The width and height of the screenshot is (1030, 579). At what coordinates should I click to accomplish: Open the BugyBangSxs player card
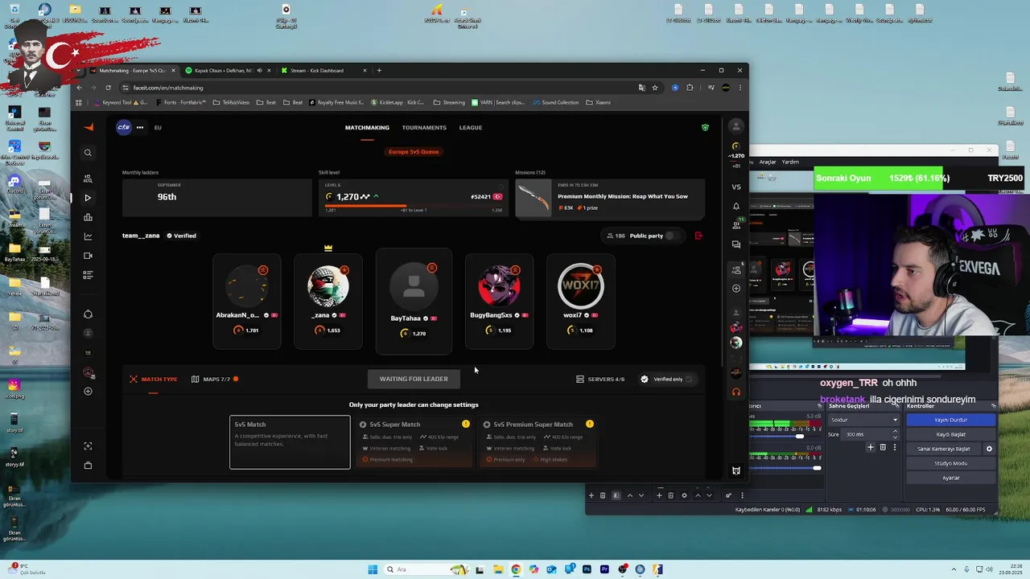click(499, 301)
